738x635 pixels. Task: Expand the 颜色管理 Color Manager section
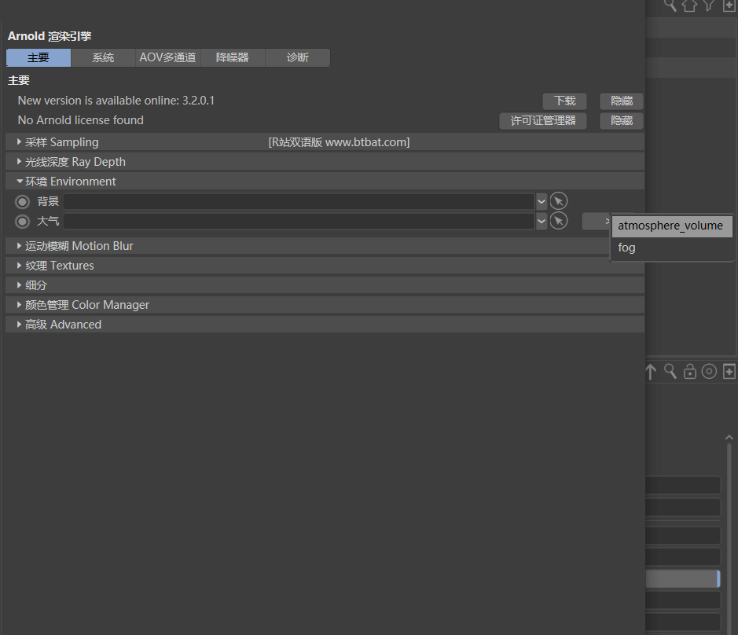coord(325,305)
